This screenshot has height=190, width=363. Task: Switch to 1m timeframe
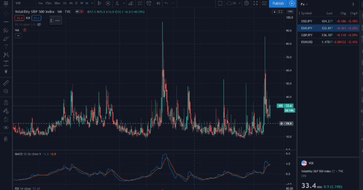(40, 3)
